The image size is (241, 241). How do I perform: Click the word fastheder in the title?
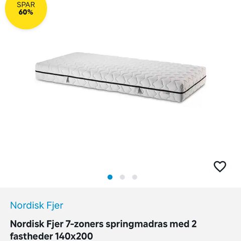(x=31, y=236)
